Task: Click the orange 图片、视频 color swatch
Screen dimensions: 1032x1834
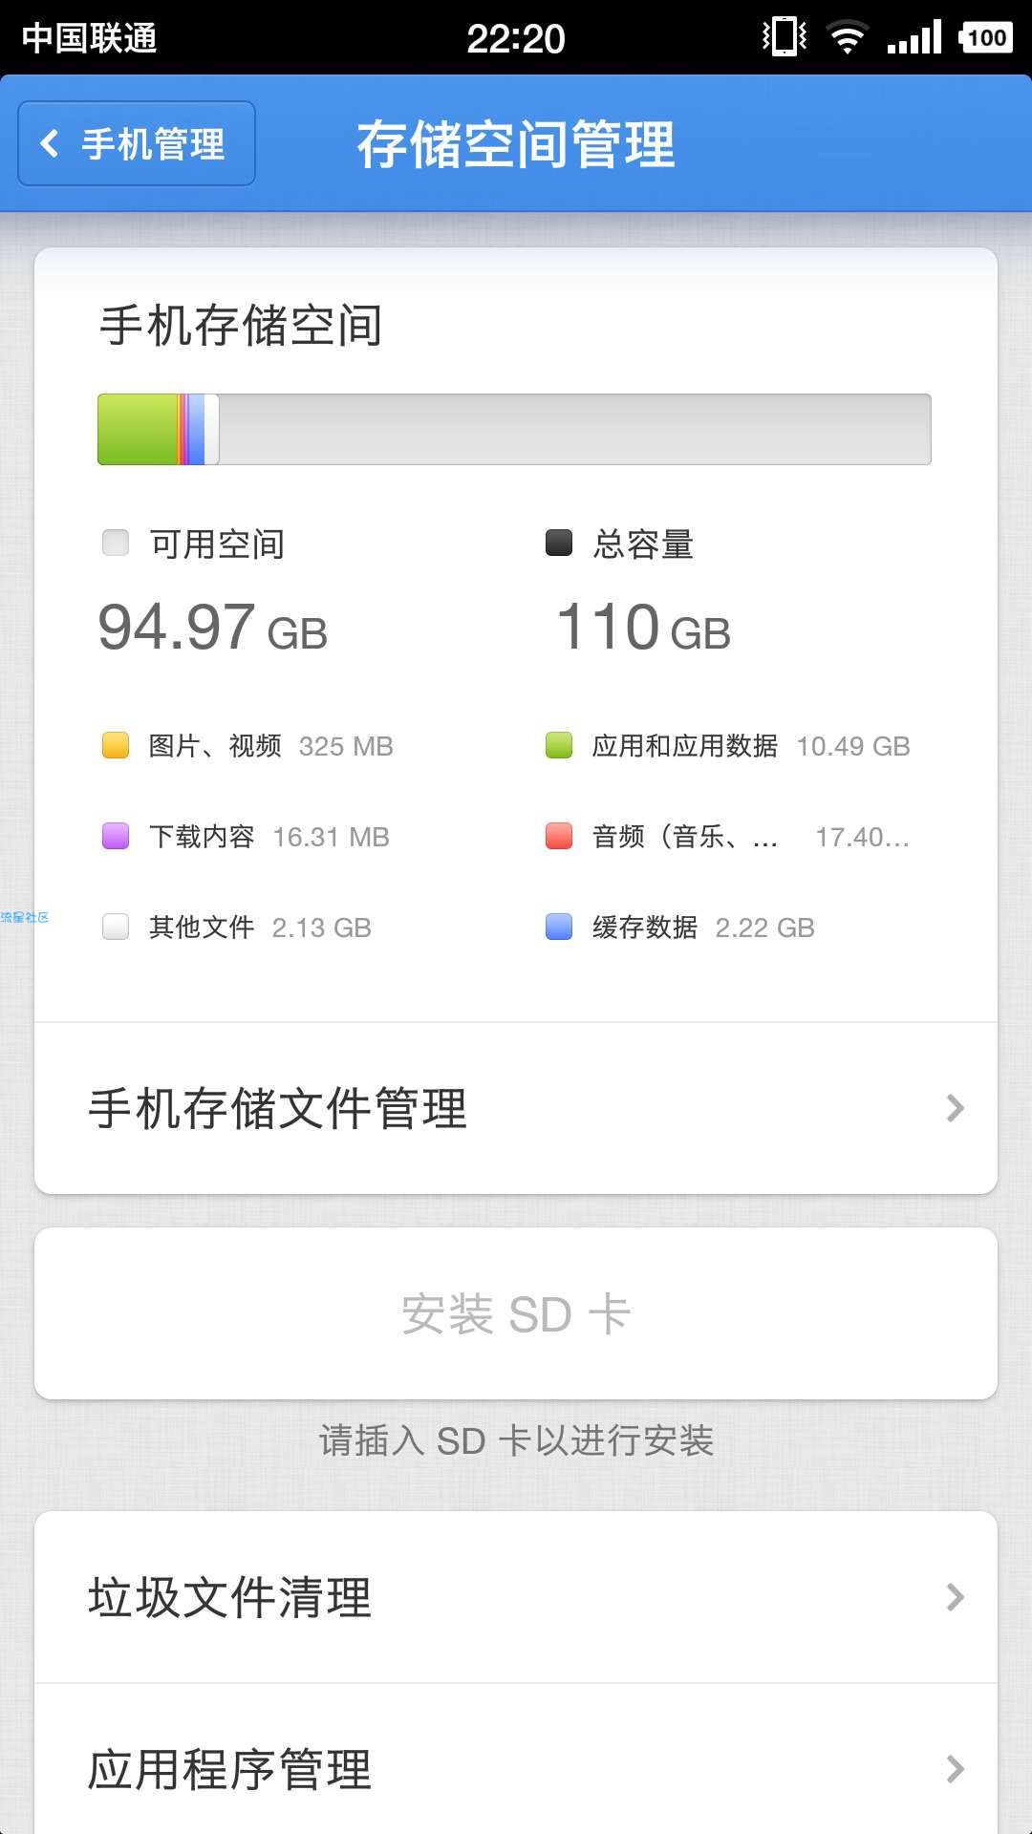Action: [116, 745]
